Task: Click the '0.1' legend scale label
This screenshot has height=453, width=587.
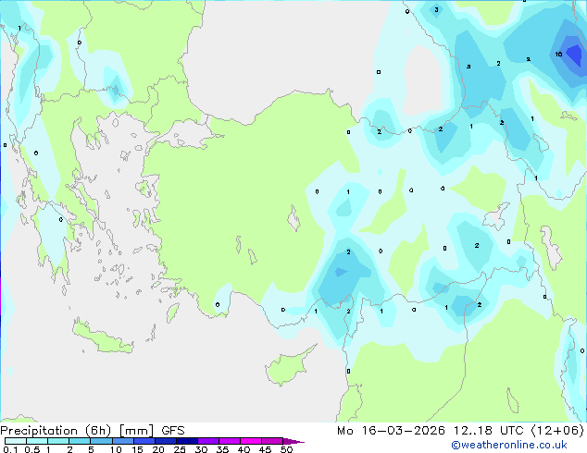Action: tap(10, 449)
